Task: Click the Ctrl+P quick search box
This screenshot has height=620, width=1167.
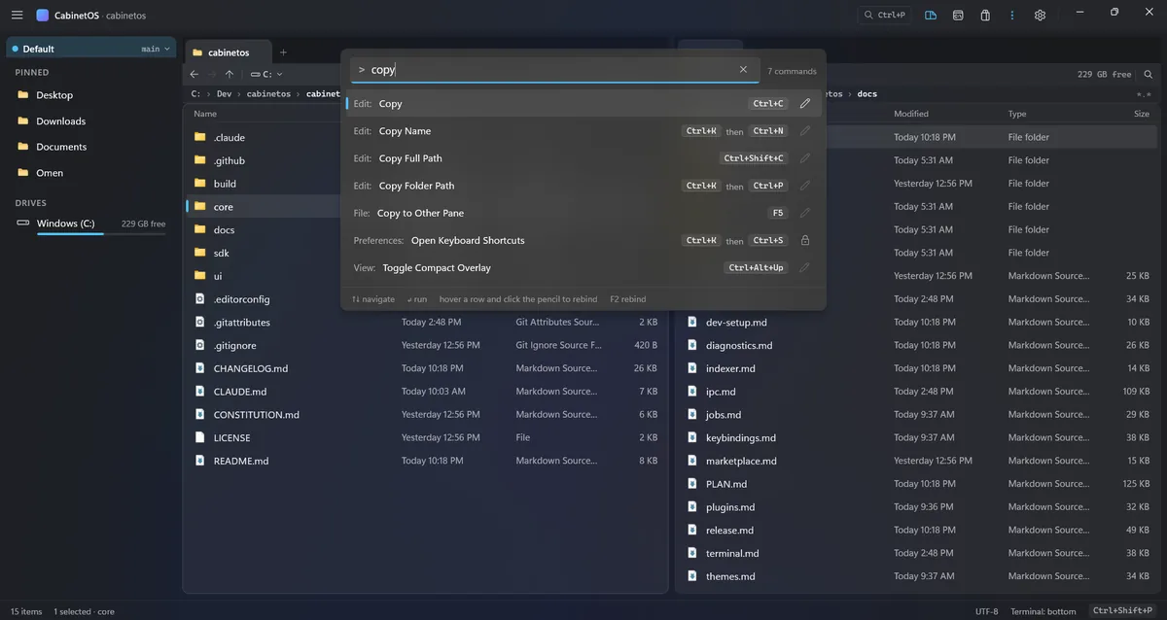Action: [884, 15]
